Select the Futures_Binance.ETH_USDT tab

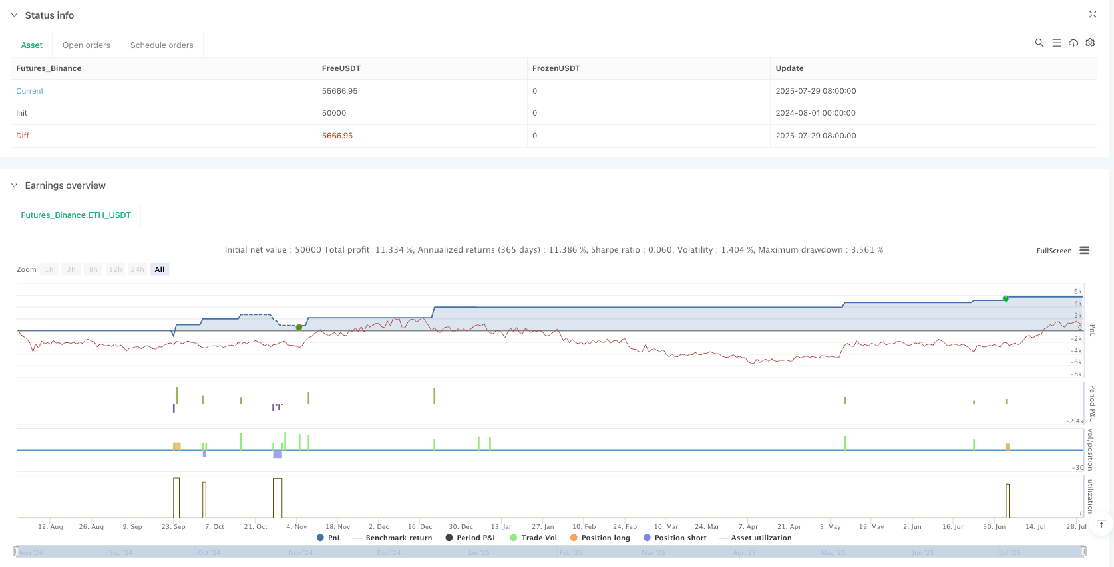coord(76,215)
